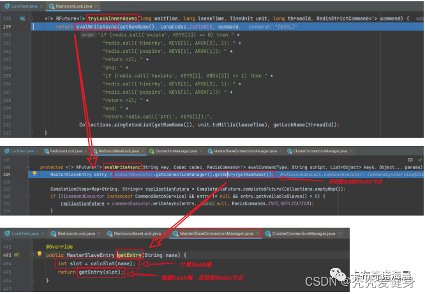Close LockTest.java tab in middle editor

(x=38, y=151)
